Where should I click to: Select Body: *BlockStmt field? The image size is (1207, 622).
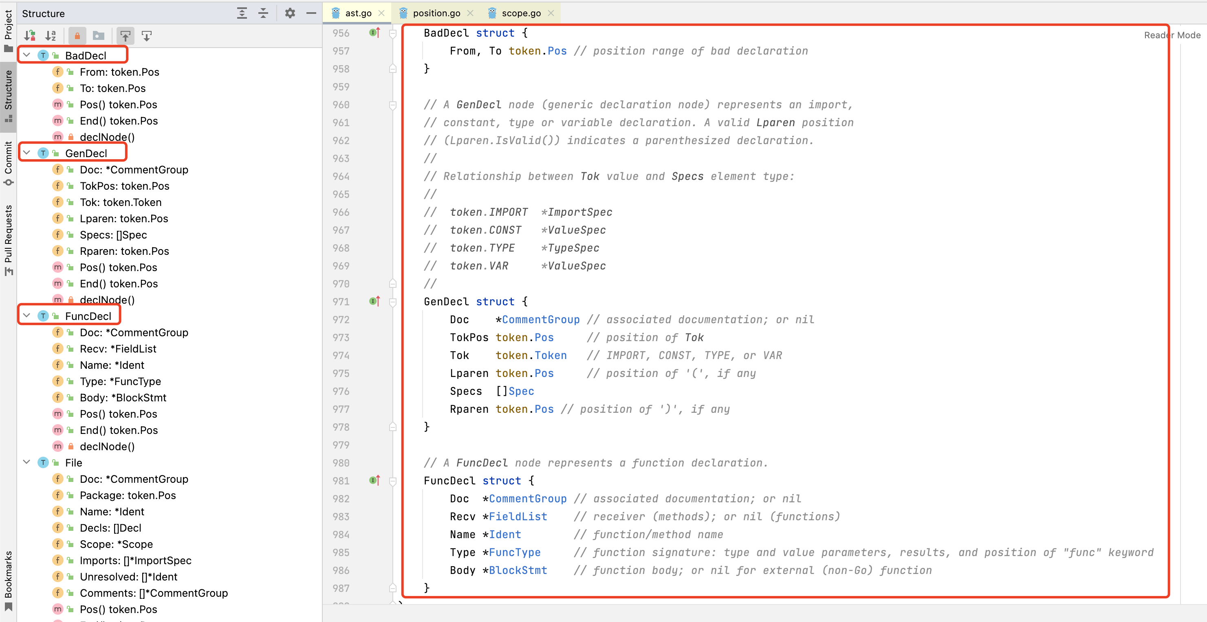click(x=123, y=397)
